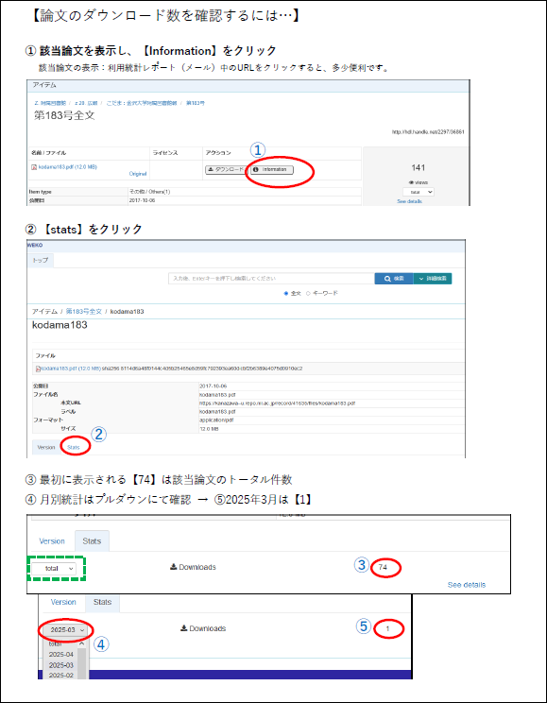Select the トップ tab
The height and width of the screenshot is (703, 547).
pyautogui.click(x=41, y=260)
